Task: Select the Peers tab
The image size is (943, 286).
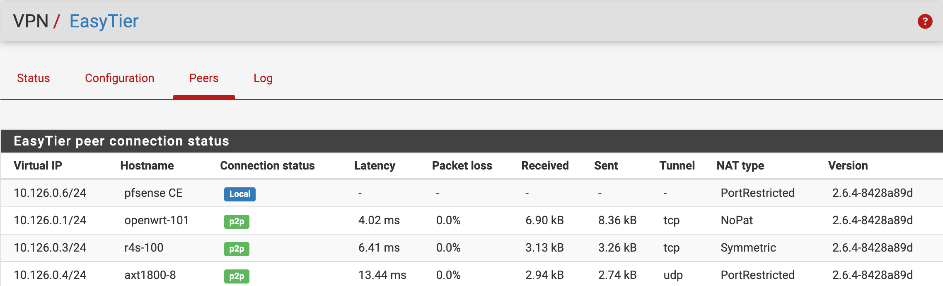Action: (x=204, y=78)
